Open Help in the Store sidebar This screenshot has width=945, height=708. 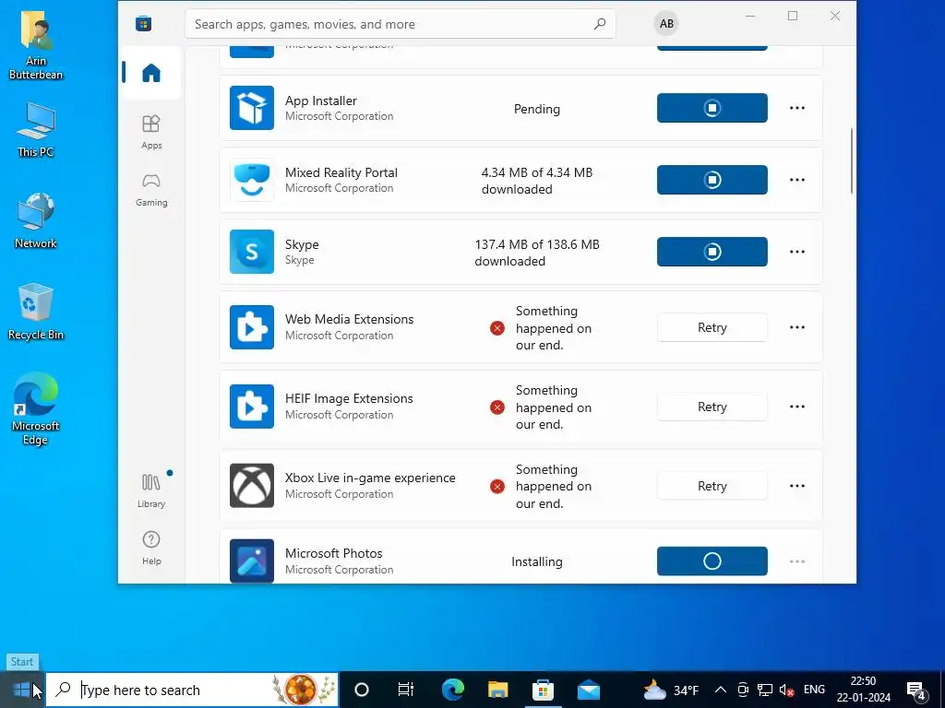point(150,548)
